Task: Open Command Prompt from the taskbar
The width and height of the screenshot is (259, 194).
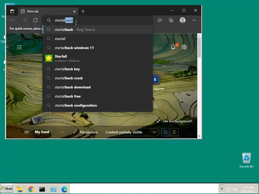Action: tap(42, 189)
